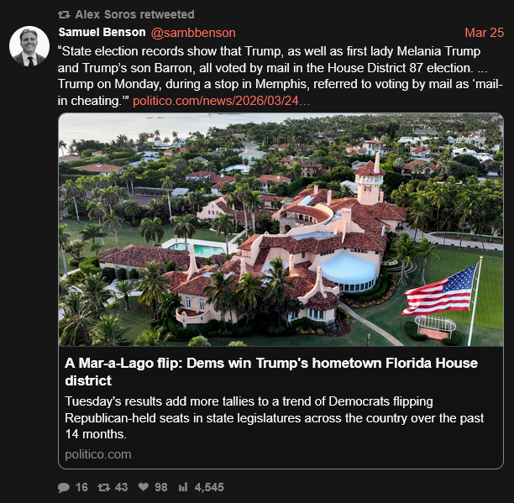This screenshot has height=503, width=514.
Task: Click the views bar chart icon
Action: click(x=183, y=487)
